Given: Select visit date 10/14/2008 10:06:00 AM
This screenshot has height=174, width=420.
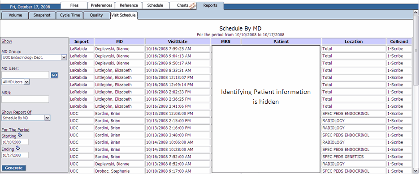Looking at the screenshot, I should [x=178, y=142].
